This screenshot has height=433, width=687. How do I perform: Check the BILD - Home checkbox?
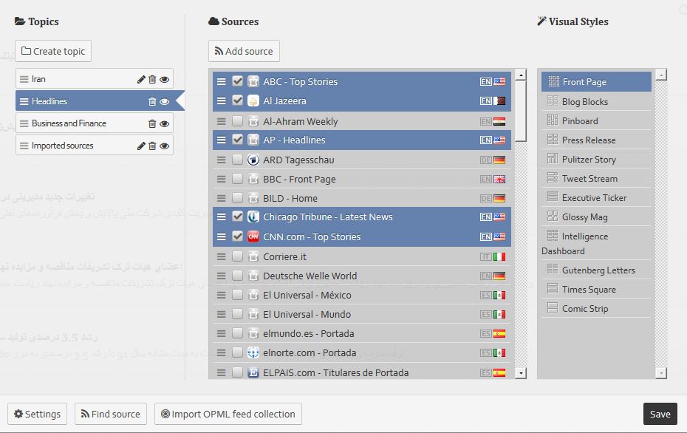(x=237, y=198)
